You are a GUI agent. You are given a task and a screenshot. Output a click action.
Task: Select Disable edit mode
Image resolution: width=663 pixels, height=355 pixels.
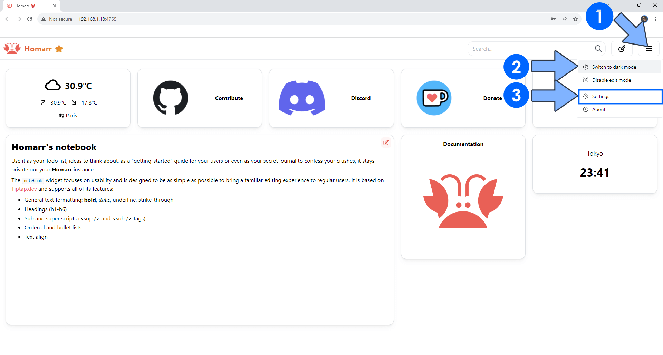[x=620, y=80]
